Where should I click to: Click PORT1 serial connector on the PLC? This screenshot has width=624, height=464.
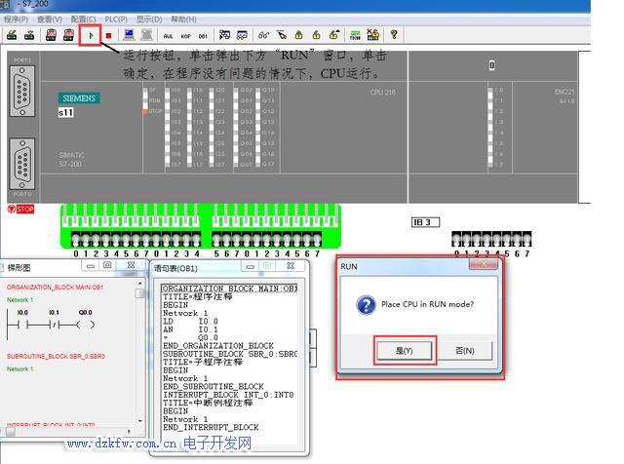[x=22, y=95]
